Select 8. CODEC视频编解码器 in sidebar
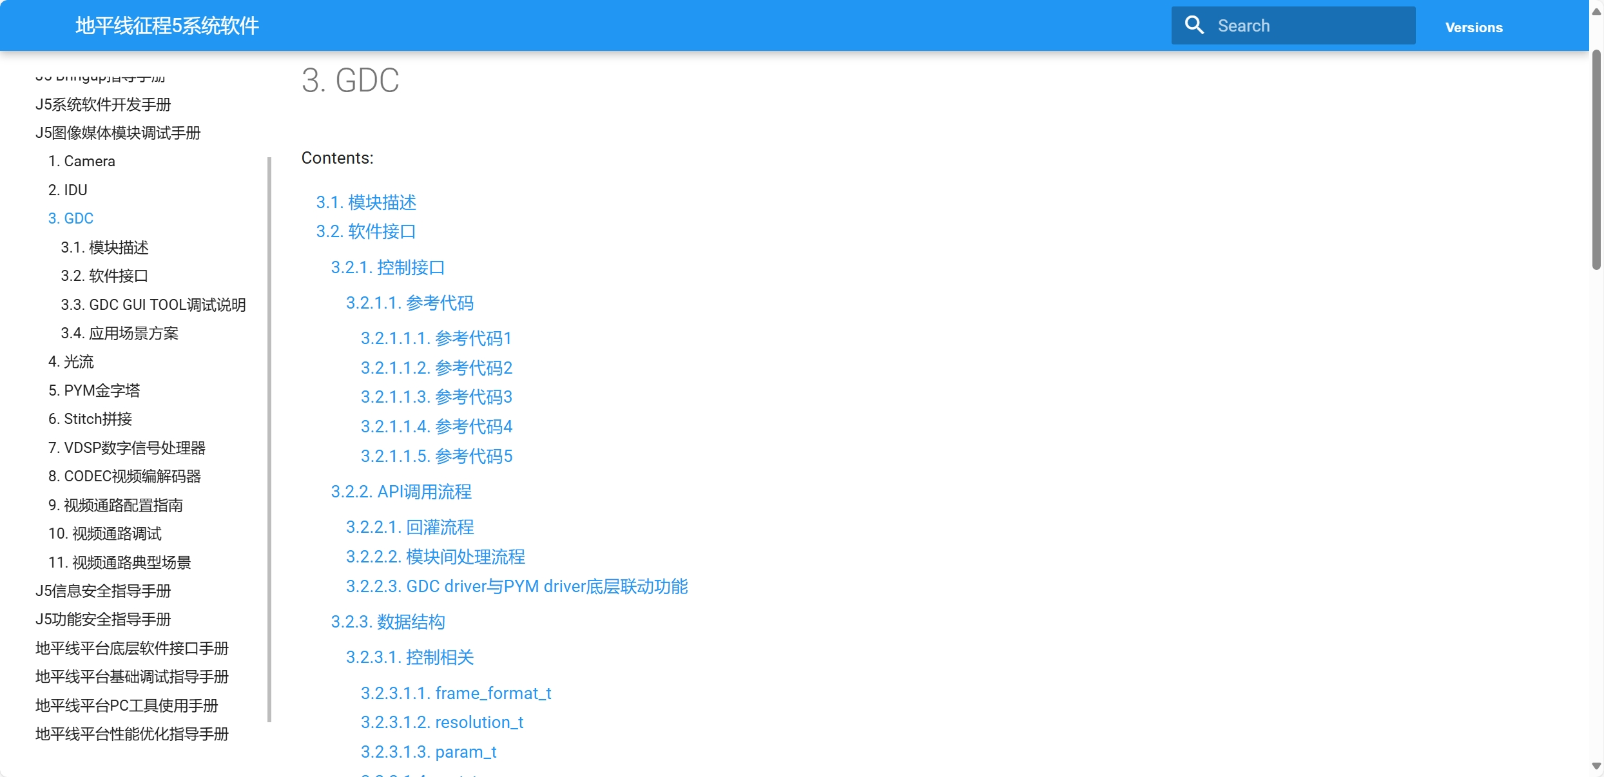 [x=124, y=476]
